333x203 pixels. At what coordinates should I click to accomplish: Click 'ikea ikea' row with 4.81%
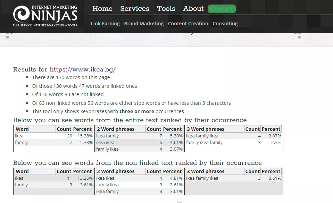pos(139,178)
